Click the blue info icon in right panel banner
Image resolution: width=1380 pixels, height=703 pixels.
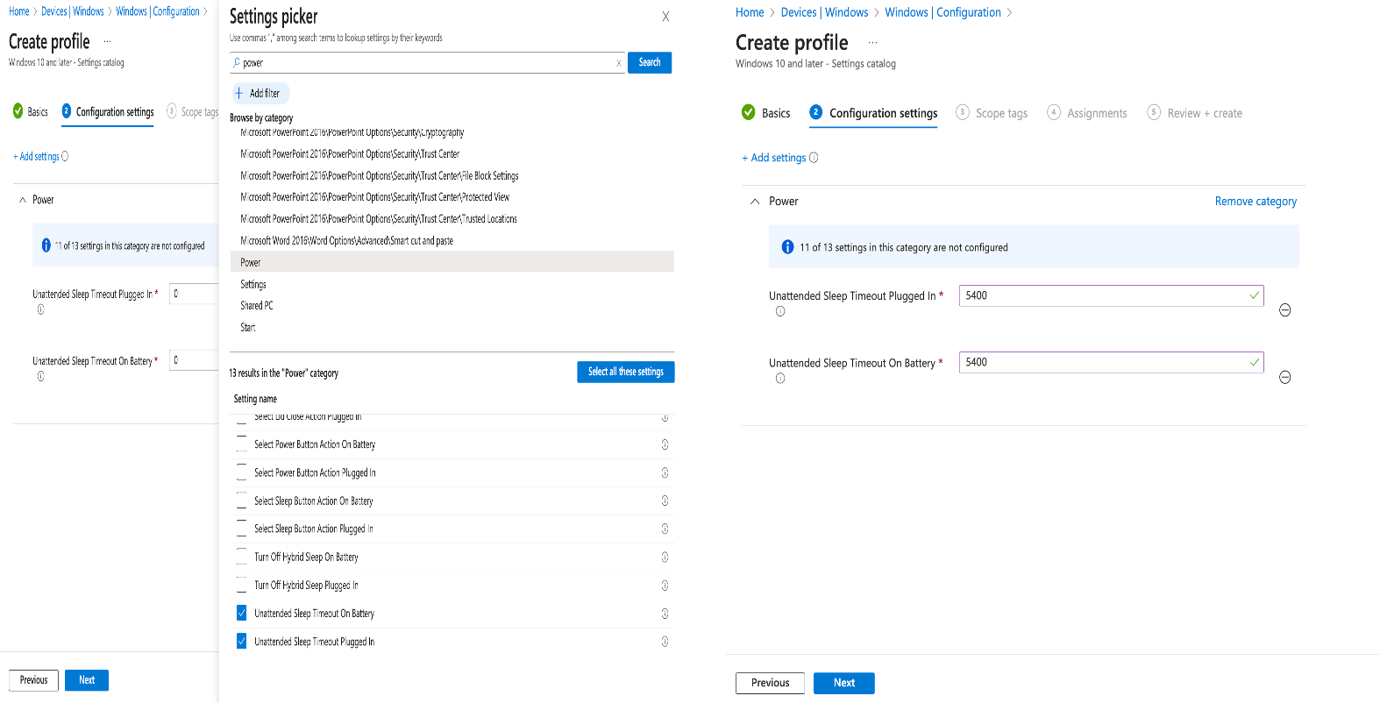click(x=787, y=247)
